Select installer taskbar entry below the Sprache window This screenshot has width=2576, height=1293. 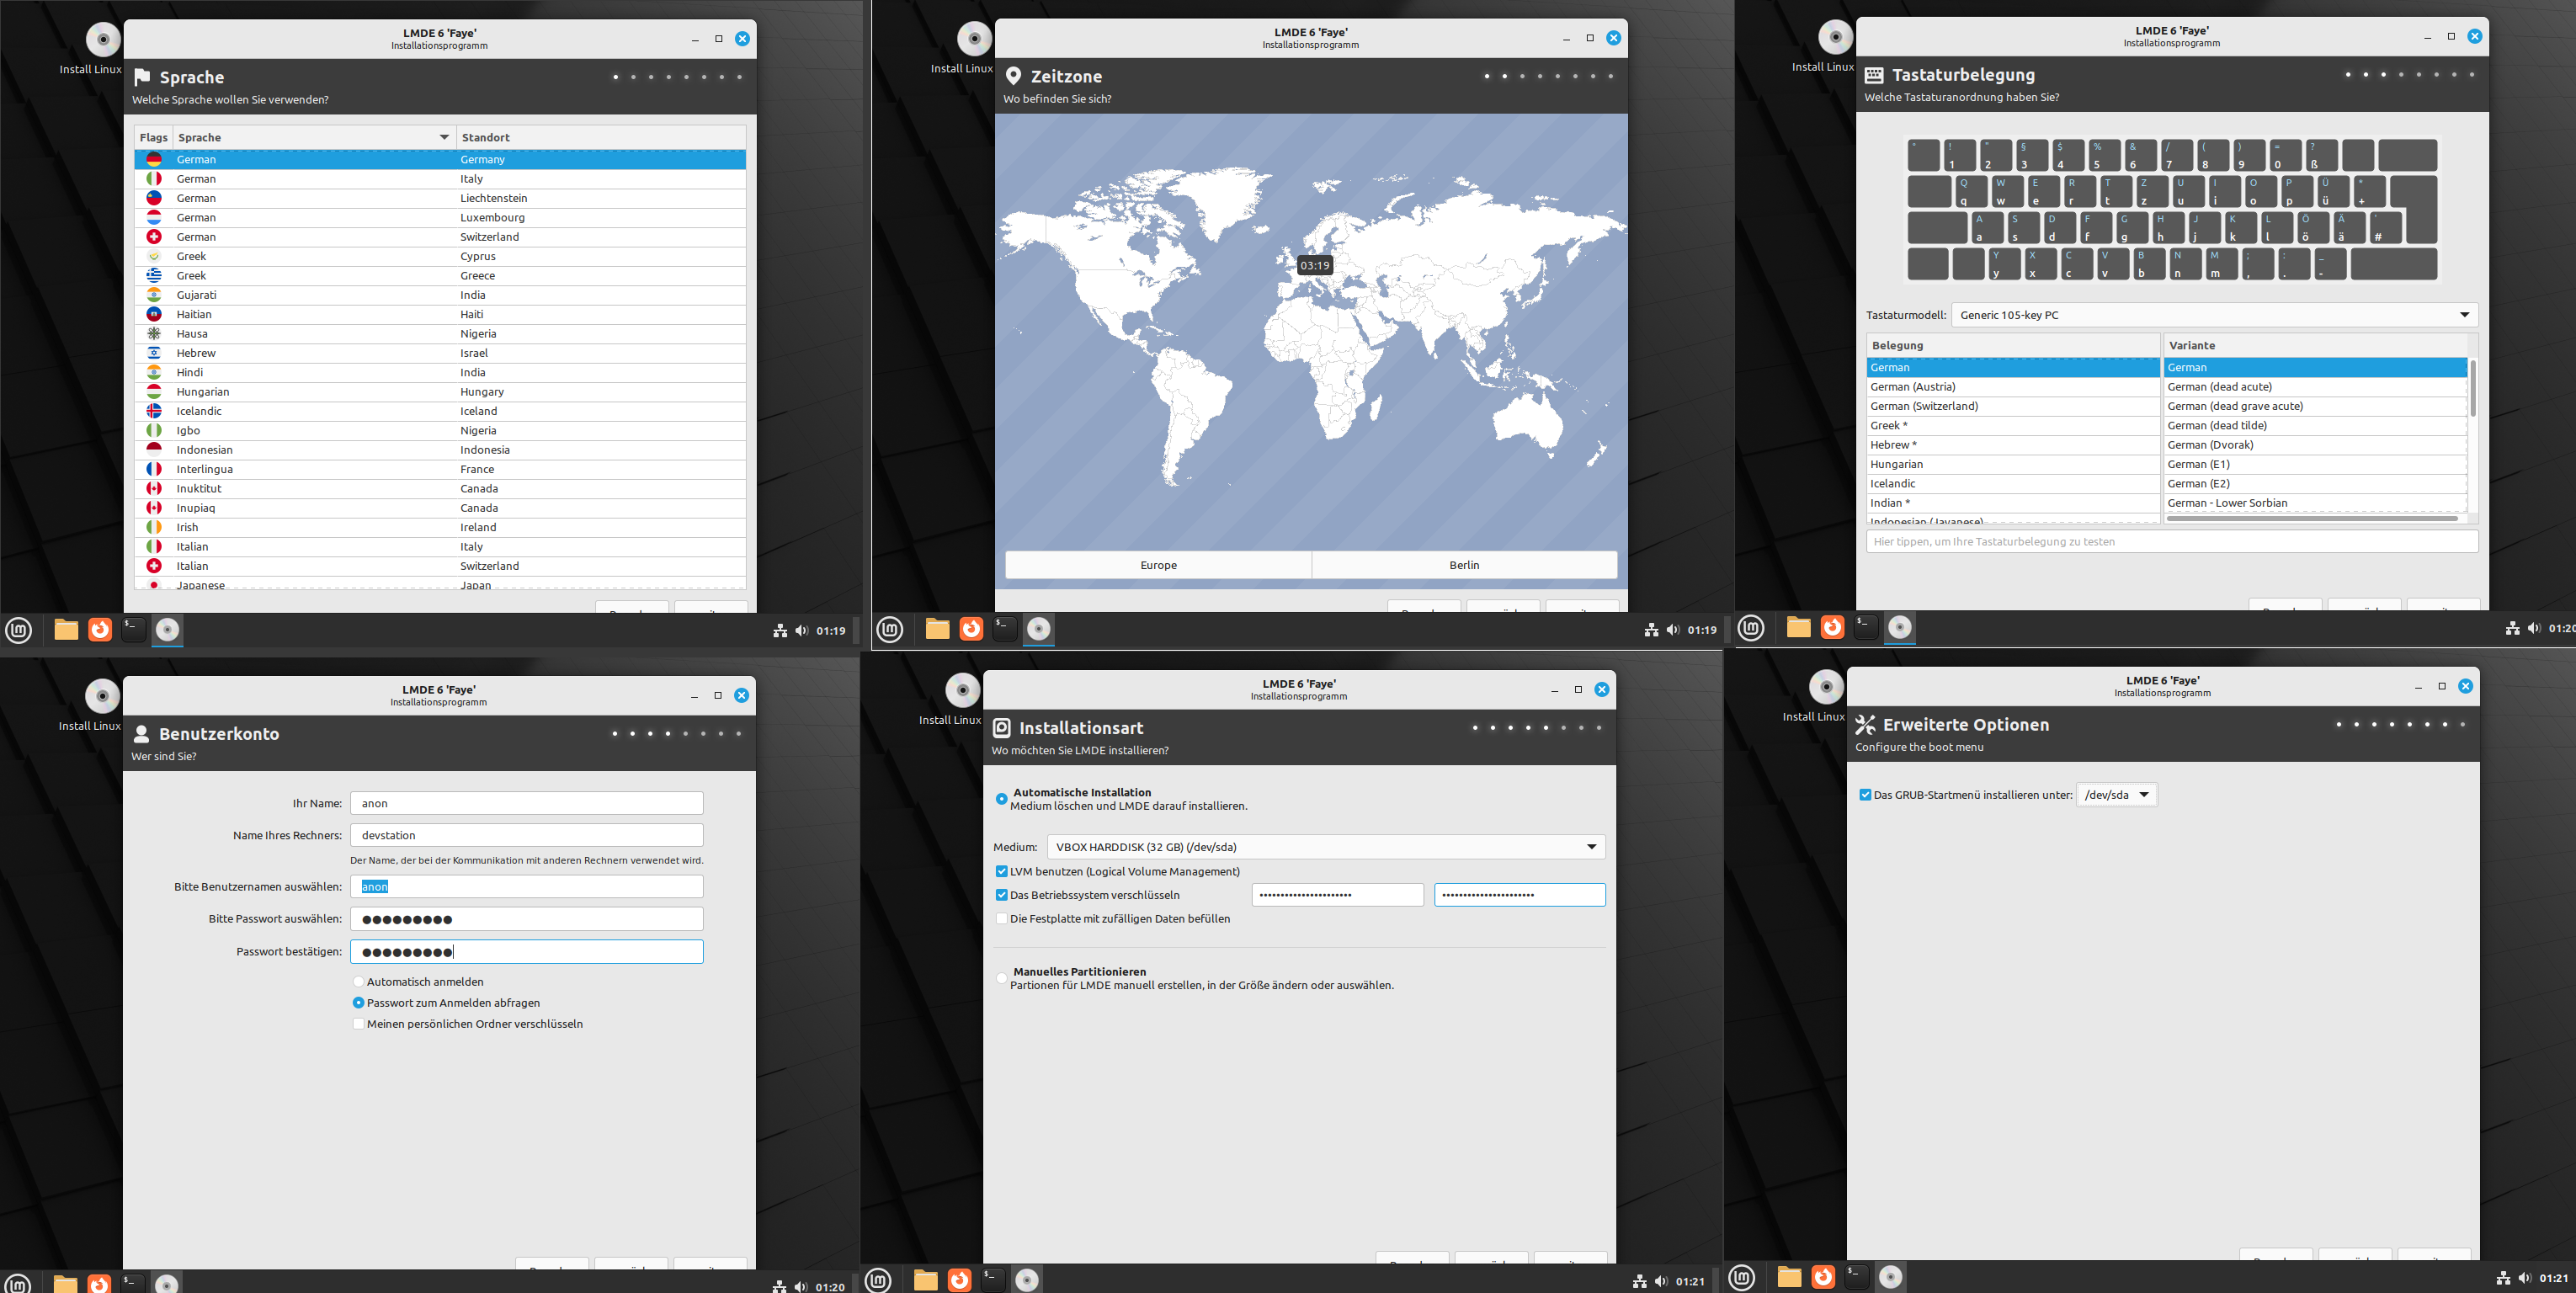(x=167, y=630)
